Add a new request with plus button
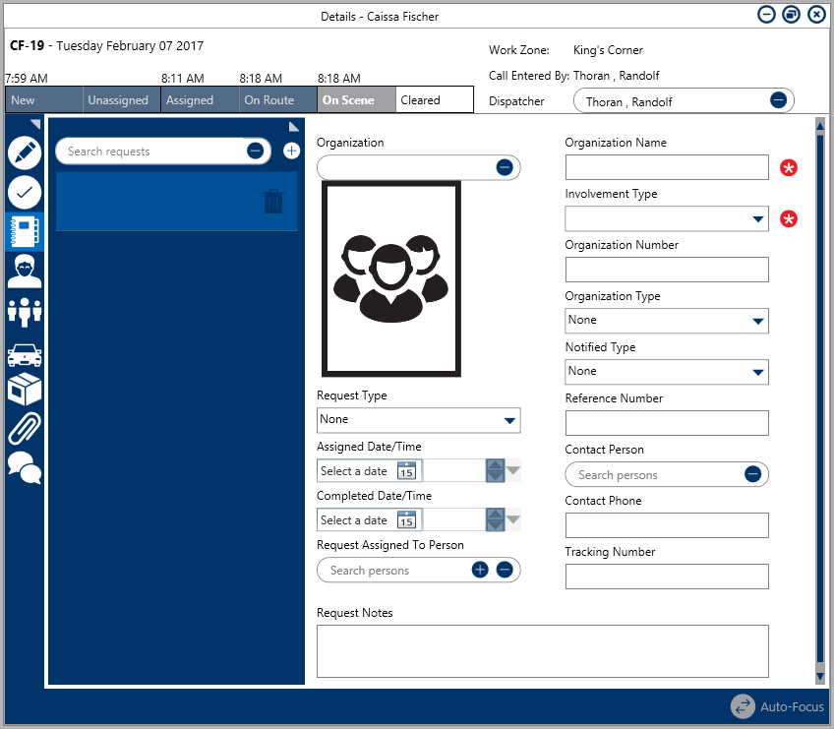 pyautogui.click(x=291, y=151)
